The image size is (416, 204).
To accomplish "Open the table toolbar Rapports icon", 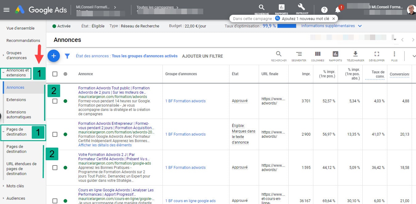I will coord(336,56).
